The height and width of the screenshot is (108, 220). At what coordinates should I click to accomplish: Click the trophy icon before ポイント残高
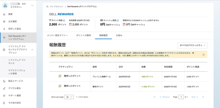coord(50,20)
